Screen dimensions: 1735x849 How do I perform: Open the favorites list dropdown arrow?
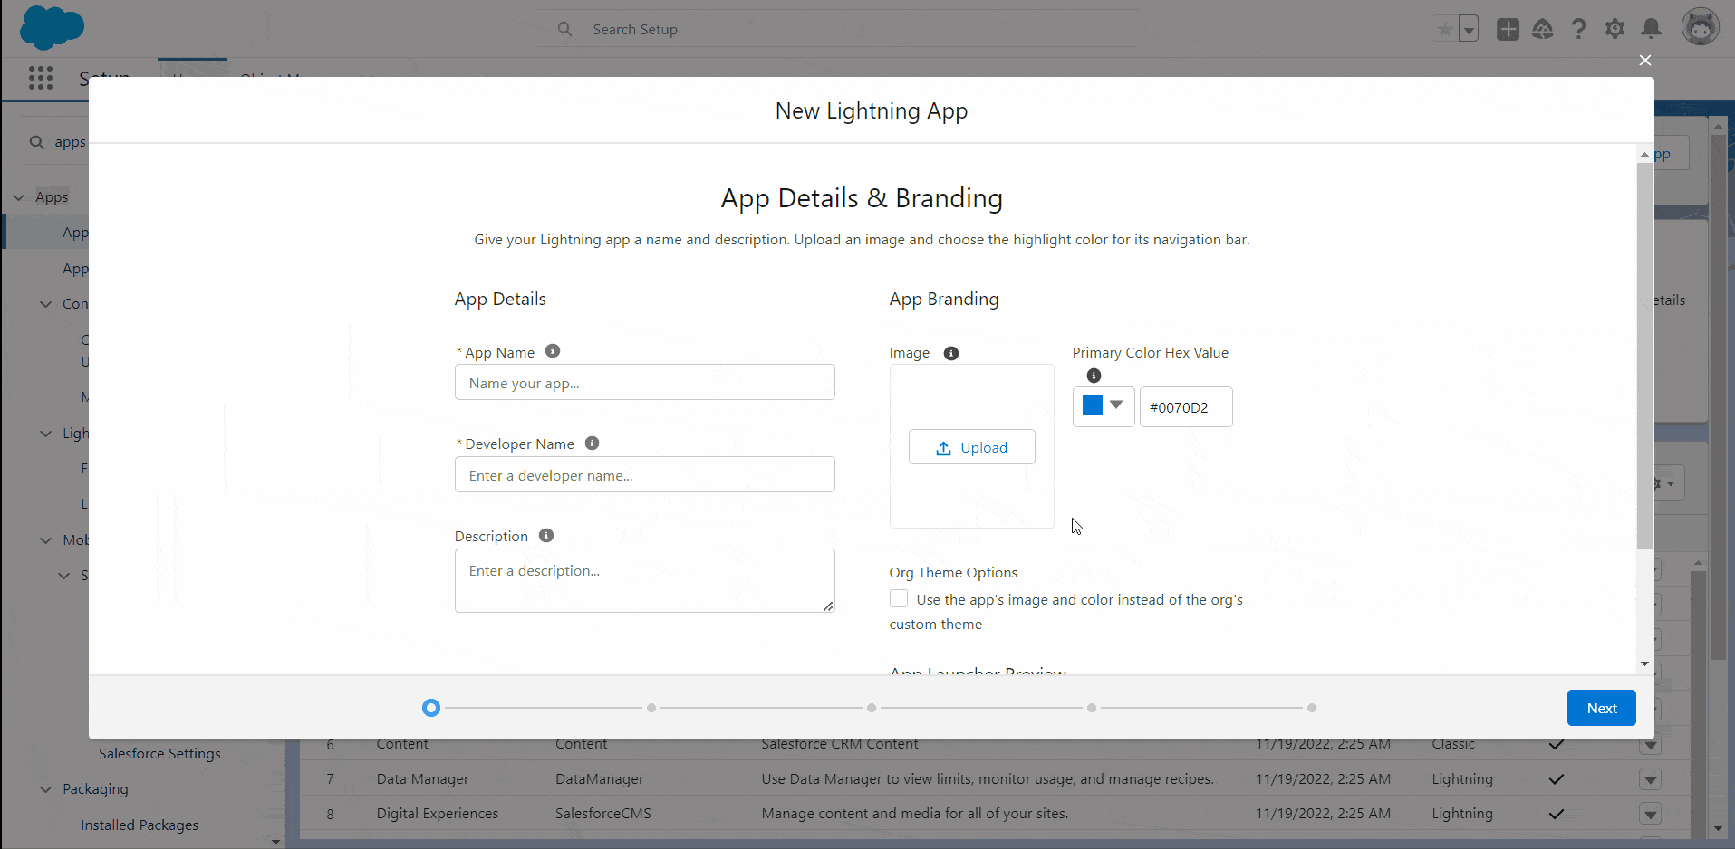click(1469, 30)
